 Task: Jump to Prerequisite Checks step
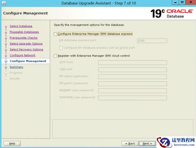pyautogui.click(x=24, y=38)
